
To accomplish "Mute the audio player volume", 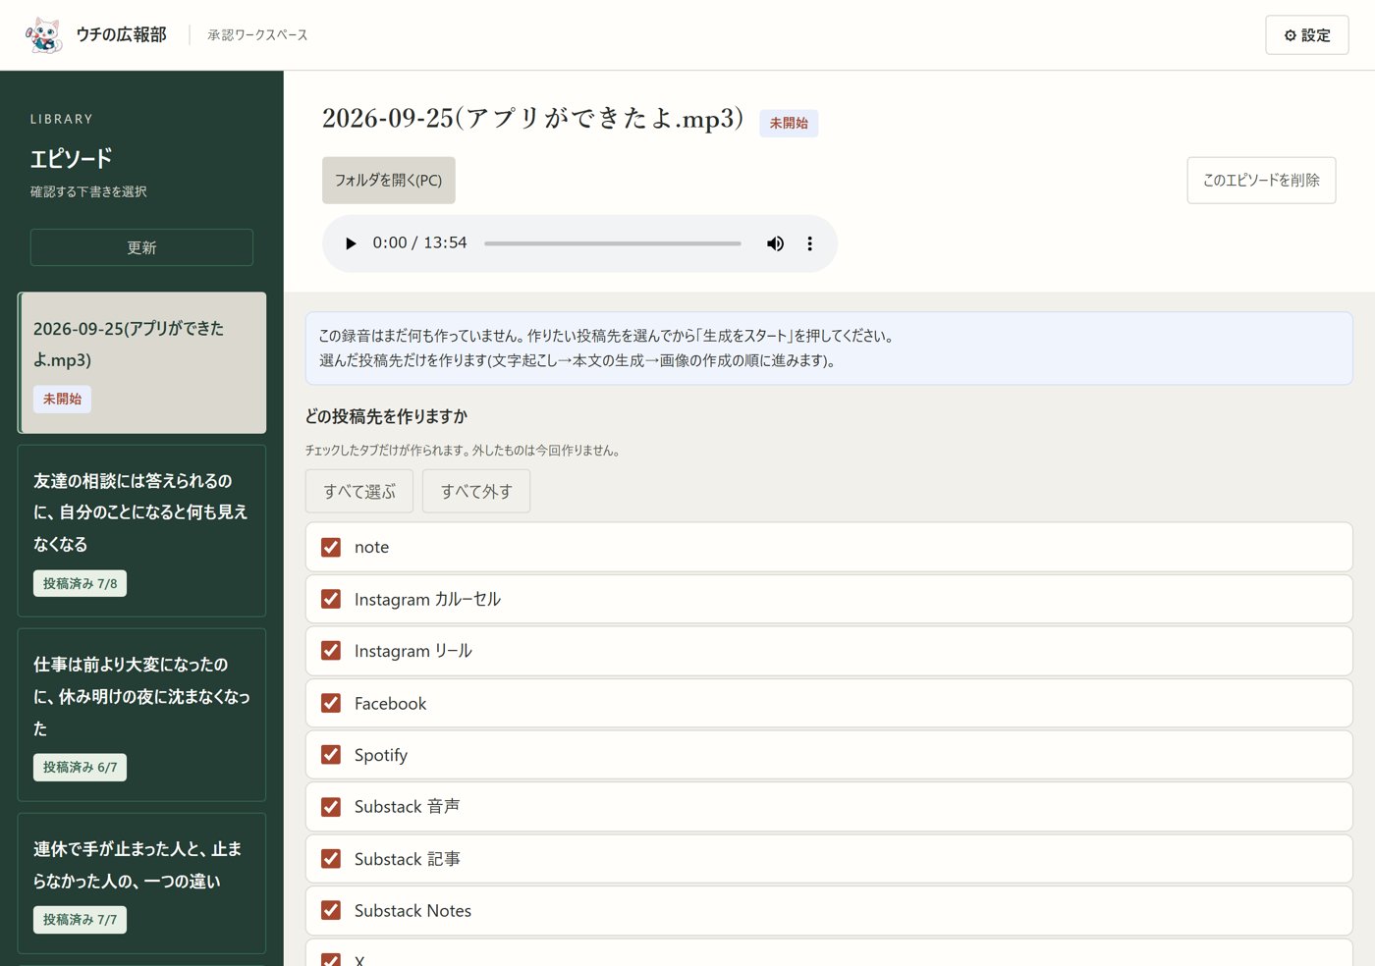I will click(x=775, y=243).
